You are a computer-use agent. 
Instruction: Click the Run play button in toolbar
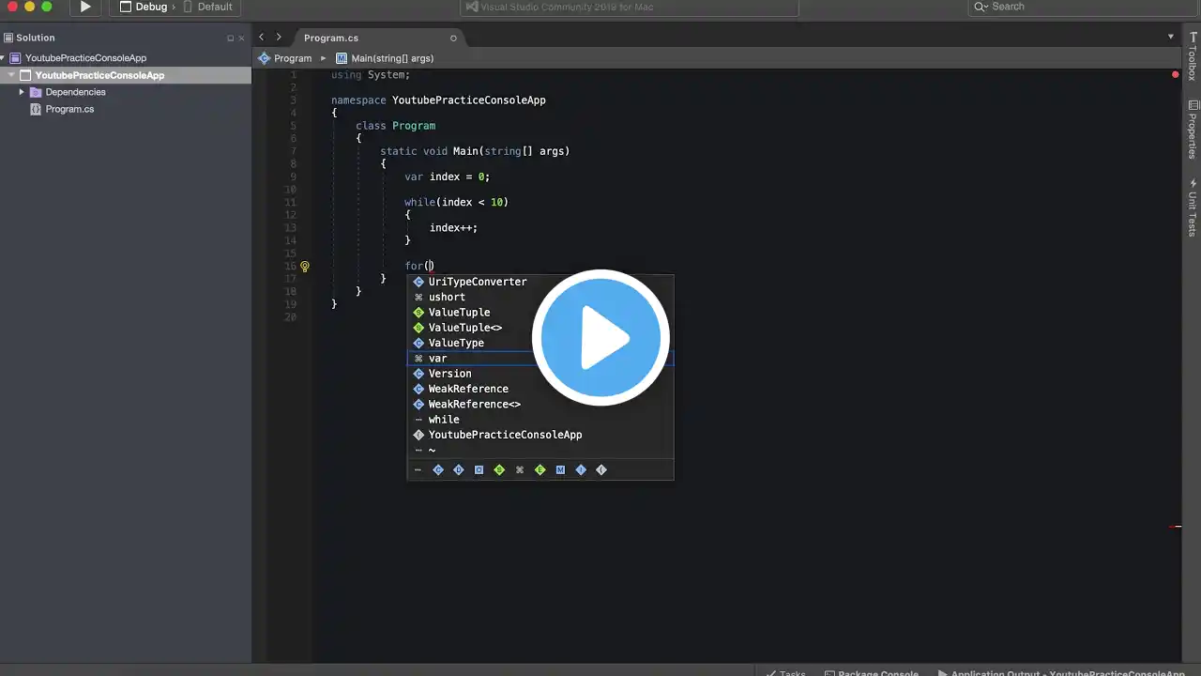[85, 7]
